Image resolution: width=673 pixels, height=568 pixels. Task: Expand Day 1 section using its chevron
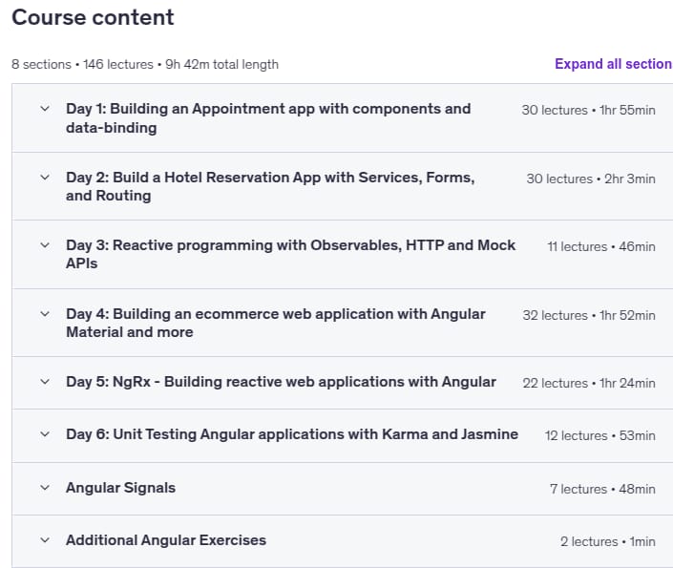pyautogui.click(x=45, y=109)
